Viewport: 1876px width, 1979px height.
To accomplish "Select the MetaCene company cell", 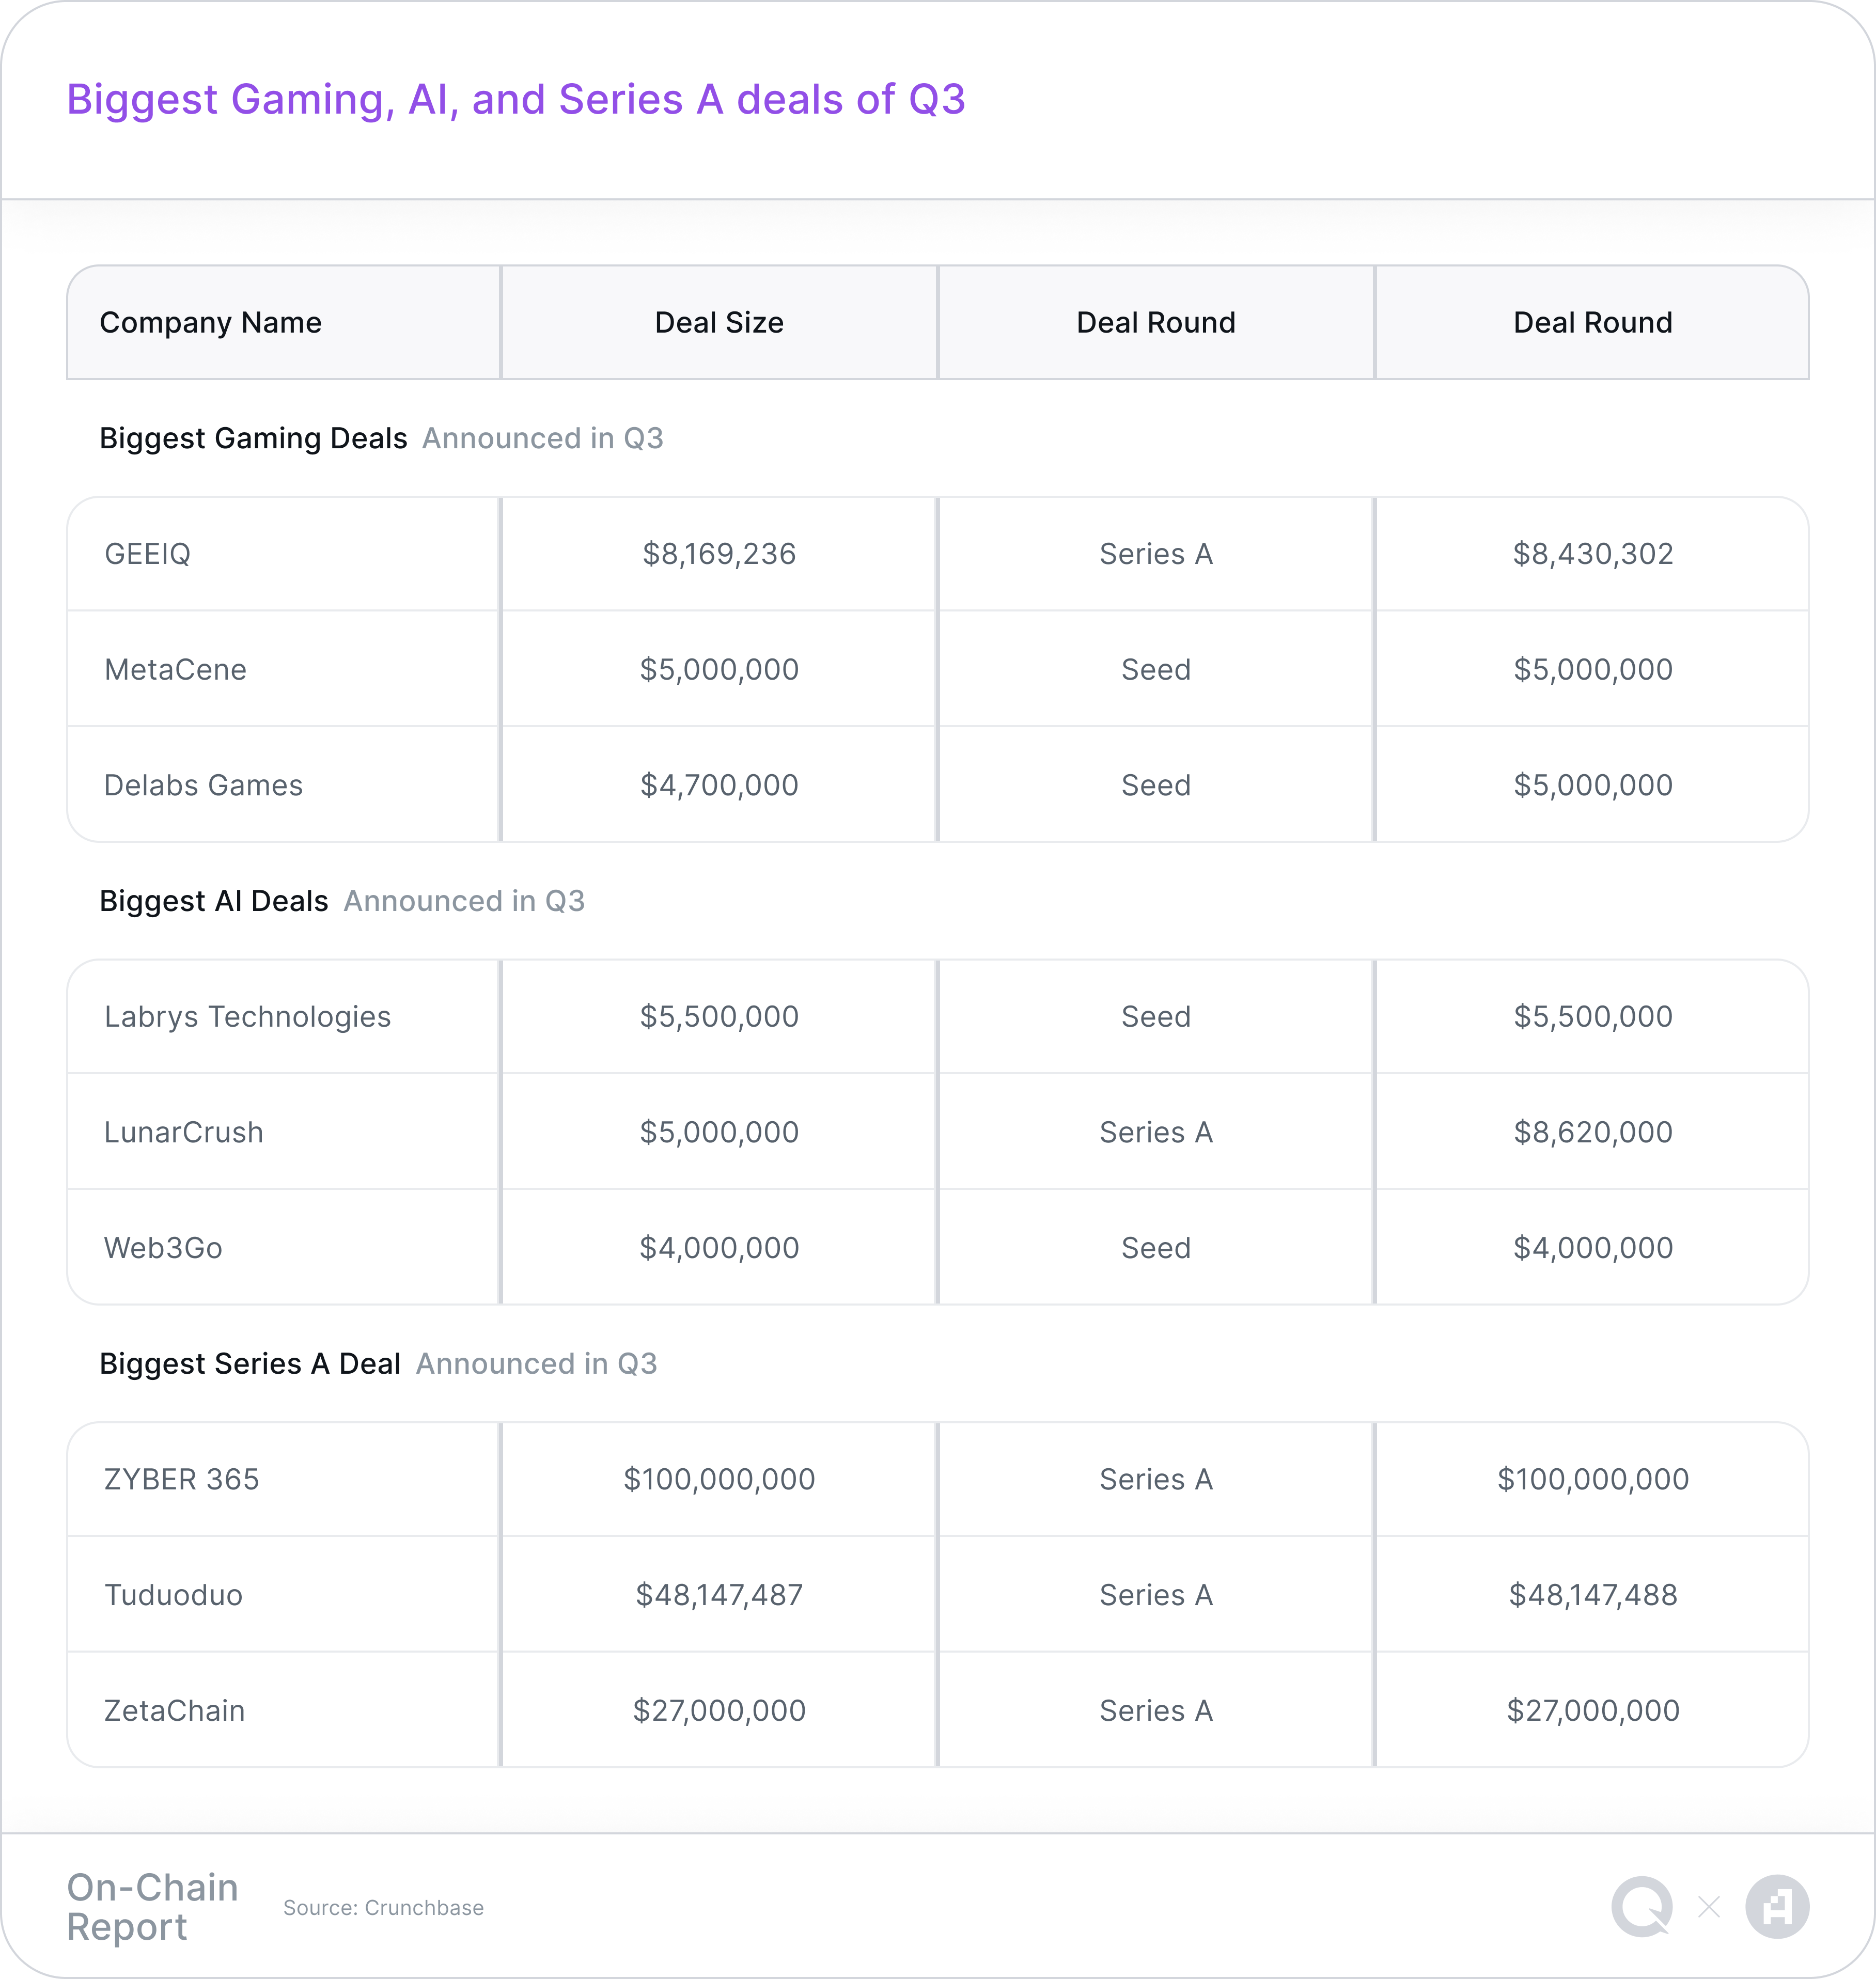I will (x=283, y=669).
